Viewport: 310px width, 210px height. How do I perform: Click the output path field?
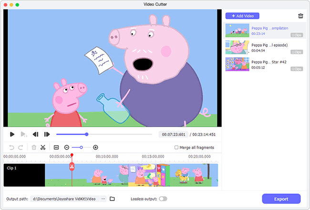(x=65, y=199)
